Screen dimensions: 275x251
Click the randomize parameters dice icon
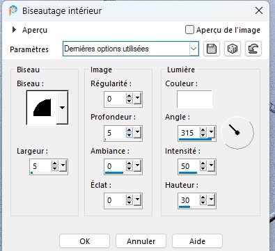click(x=233, y=49)
